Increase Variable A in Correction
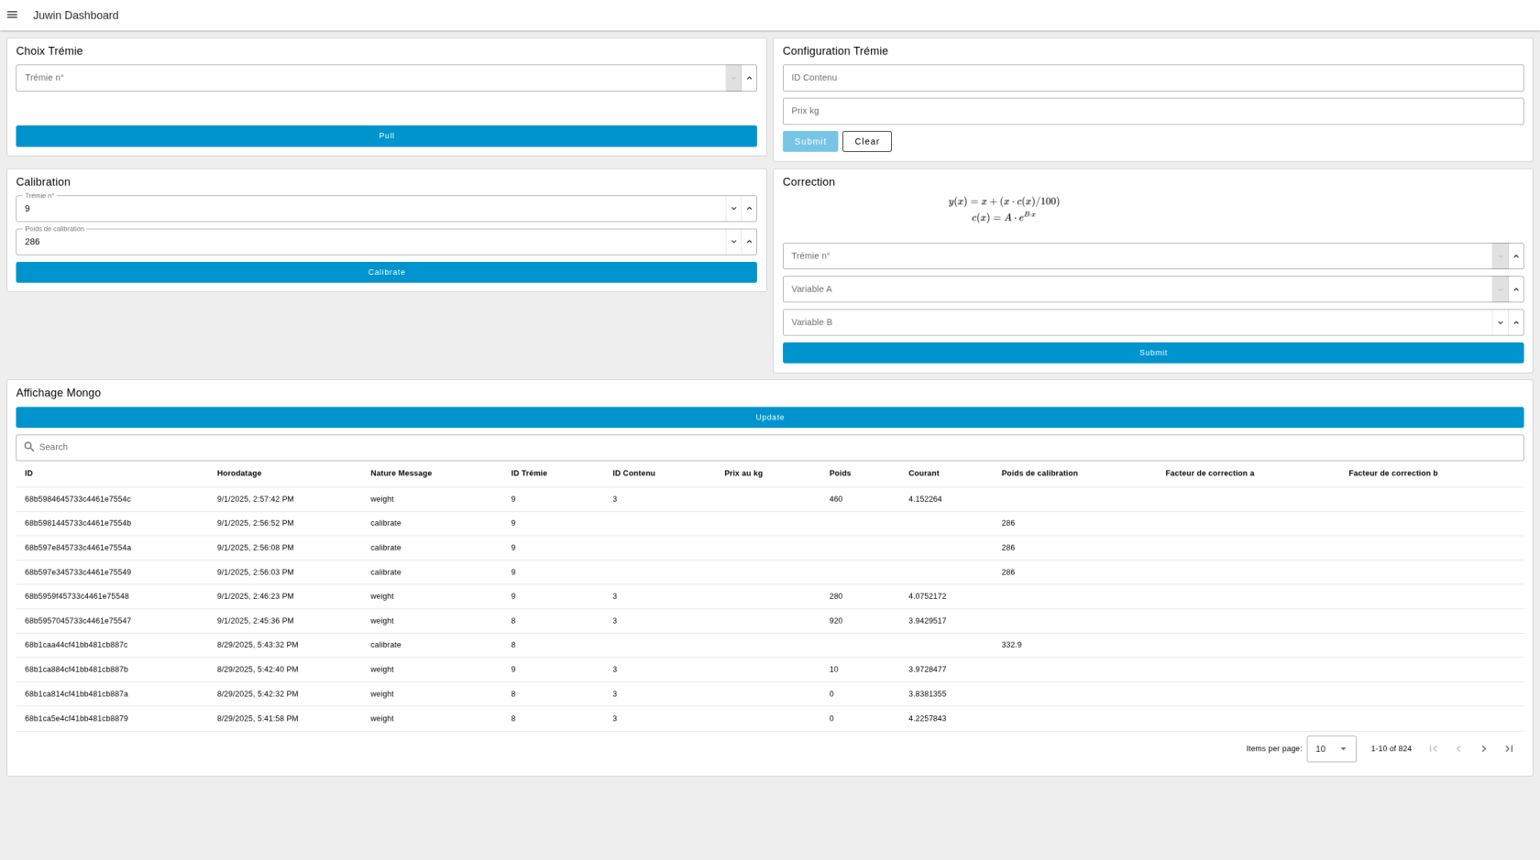The image size is (1540, 860). [x=1515, y=289]
